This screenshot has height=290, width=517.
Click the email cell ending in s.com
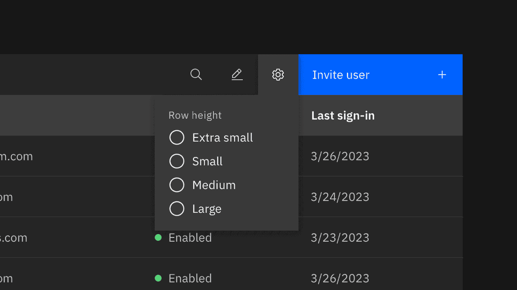tap(13, 238)
